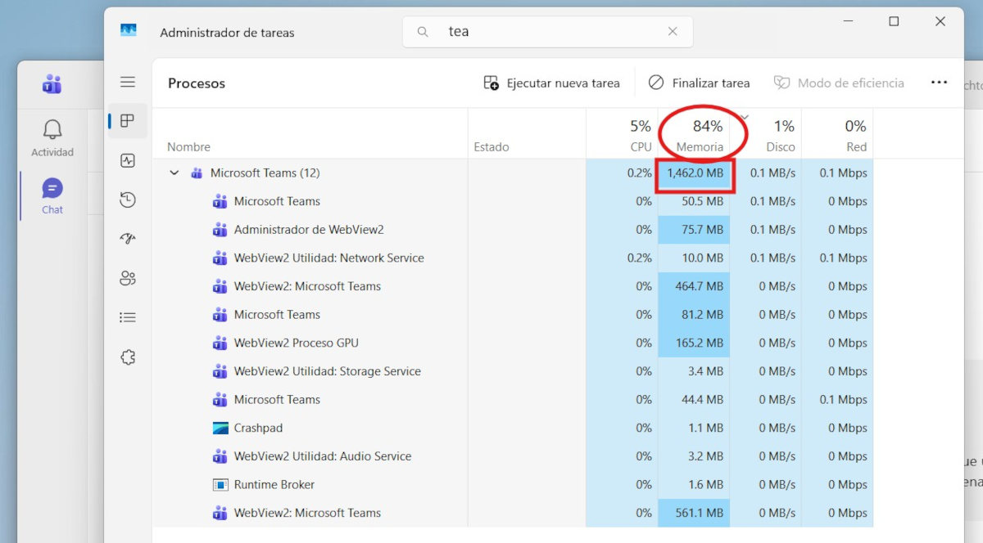This screenshot has width=983, height=543.
Task: Open the three-dot overflow menu
Action: tap(939, 83)
